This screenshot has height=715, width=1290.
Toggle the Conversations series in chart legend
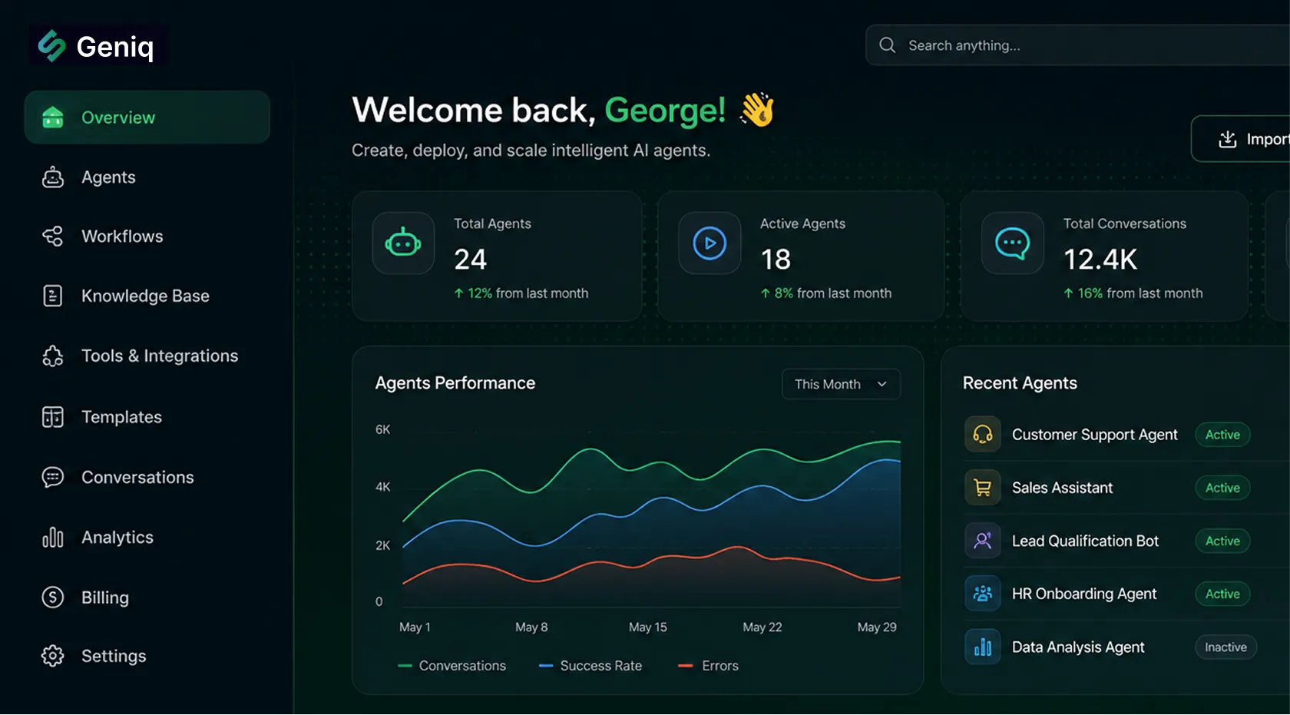[x=452, y=666]
